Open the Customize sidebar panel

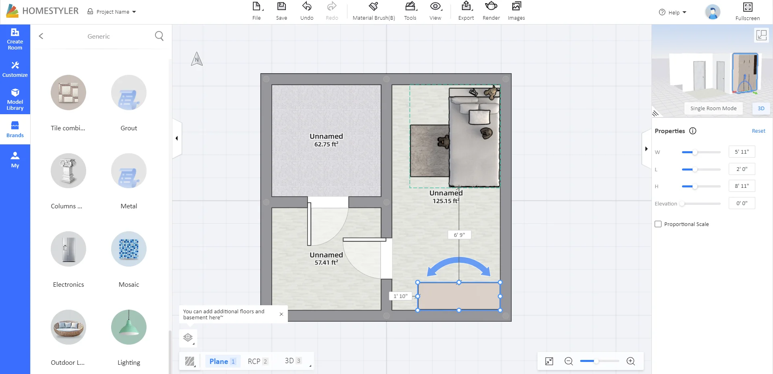click(x=15, y=69)
